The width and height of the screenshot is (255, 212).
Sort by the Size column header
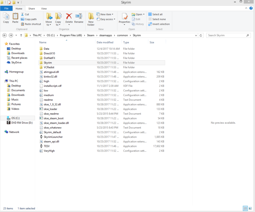pyautogui.click(x=152, y=42)
